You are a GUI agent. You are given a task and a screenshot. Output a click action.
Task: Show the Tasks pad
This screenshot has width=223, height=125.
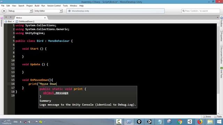[x=218, y=117]
